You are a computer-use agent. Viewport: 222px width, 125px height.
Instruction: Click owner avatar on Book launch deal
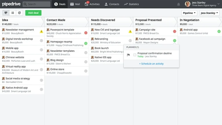[92, 48]
